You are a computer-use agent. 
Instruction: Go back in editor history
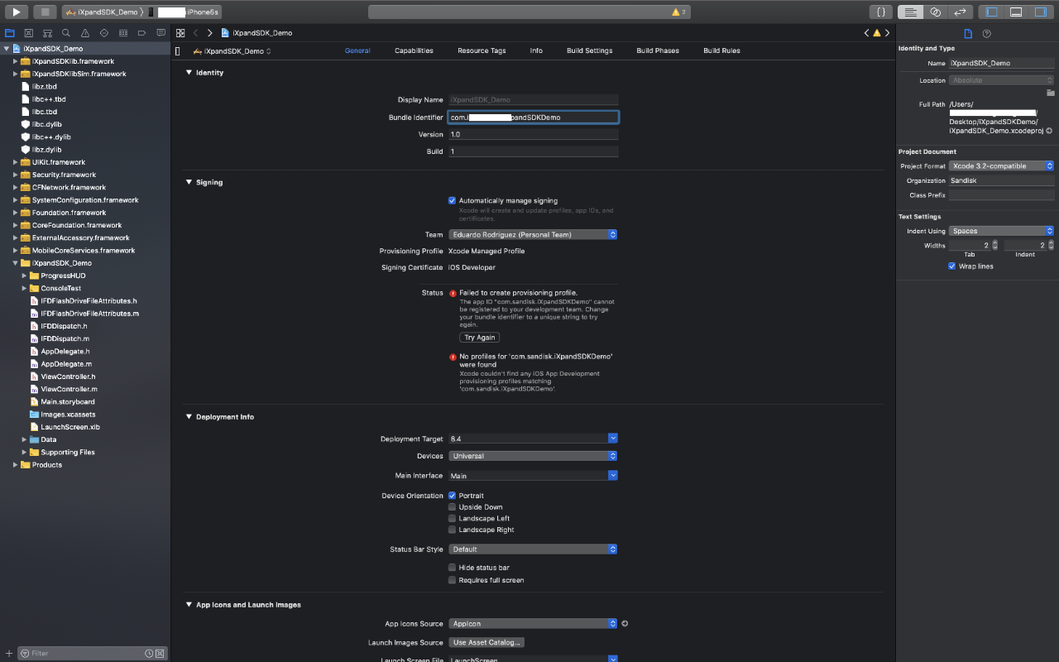[196, 33]
